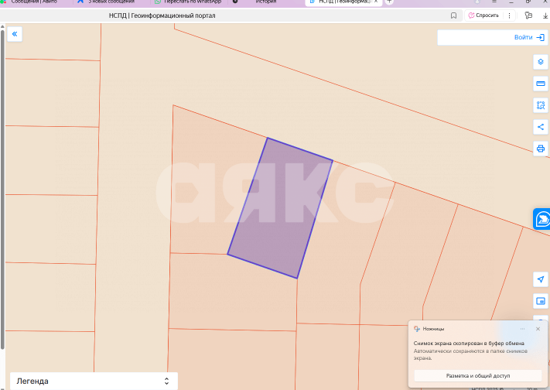550x390 pixels.
Task: Click the page title in the address bar
Action: [162, 15]
